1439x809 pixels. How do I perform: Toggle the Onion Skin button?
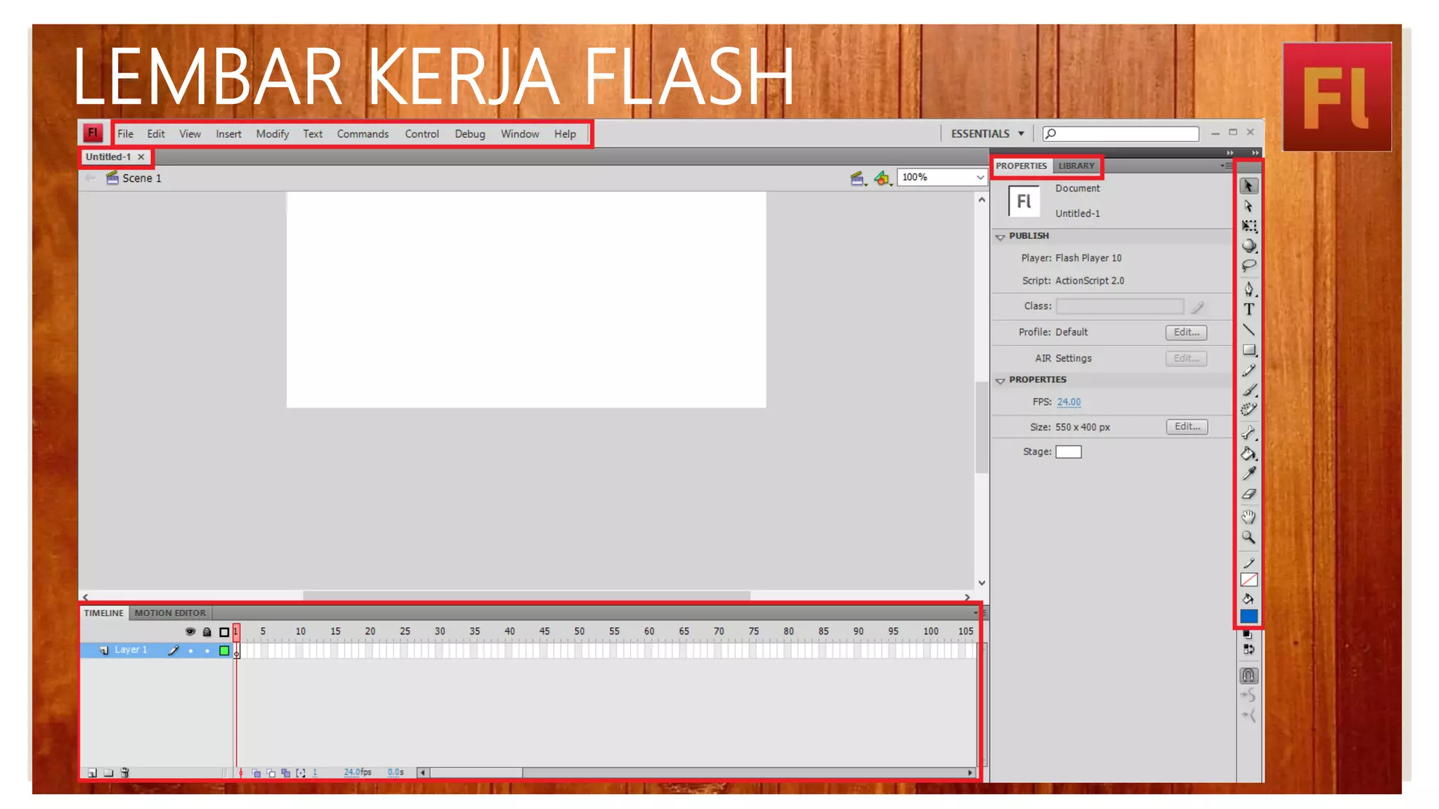tap(256, 772)
